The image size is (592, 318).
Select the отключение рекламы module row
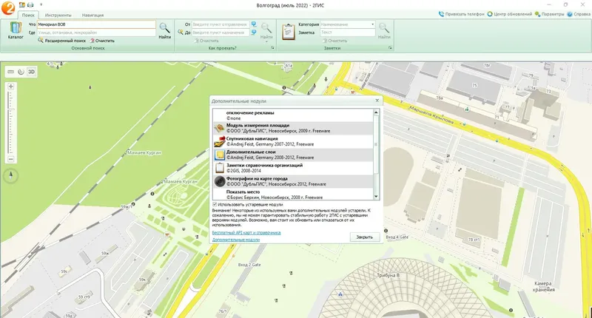pos(292,115)
